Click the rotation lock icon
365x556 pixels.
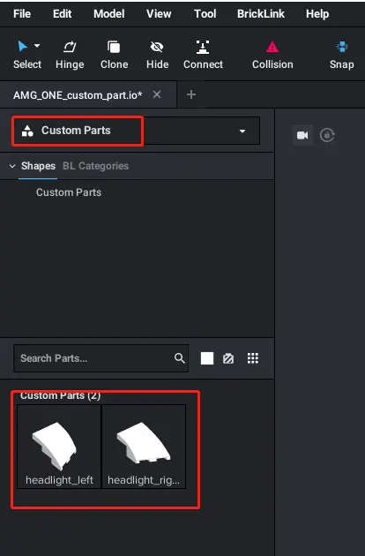pyautogui.click(x=327, y=135)
